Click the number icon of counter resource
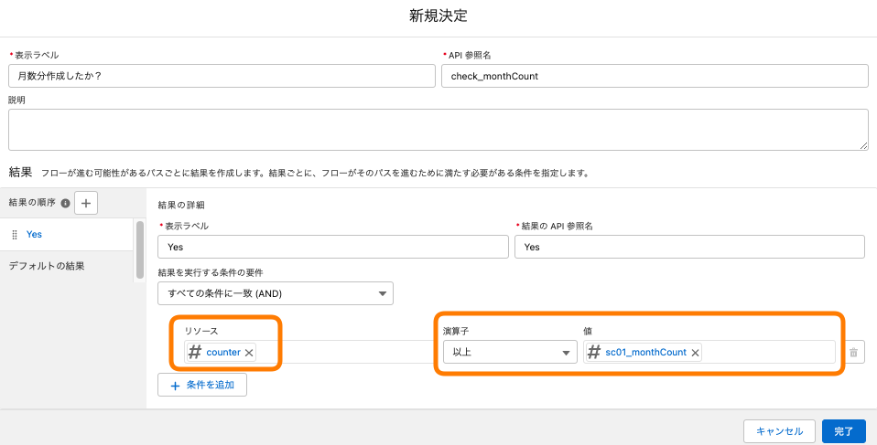Screen dimensions: 877x445 [x=195, y=353]
